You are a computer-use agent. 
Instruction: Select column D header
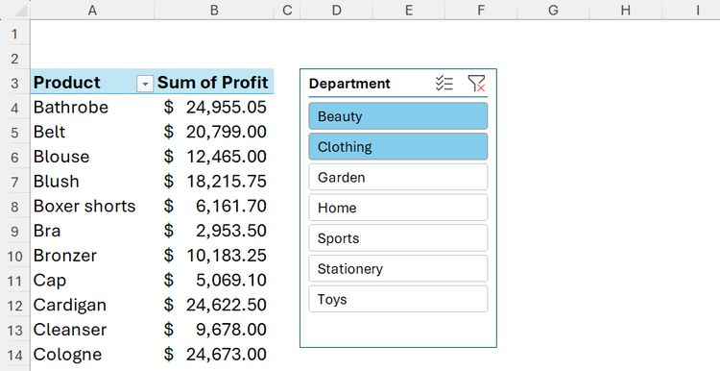337,10
